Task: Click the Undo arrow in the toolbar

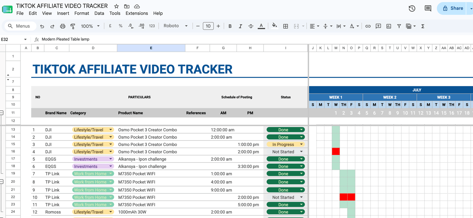Action: pyautogui.click(x=42, y=26)
